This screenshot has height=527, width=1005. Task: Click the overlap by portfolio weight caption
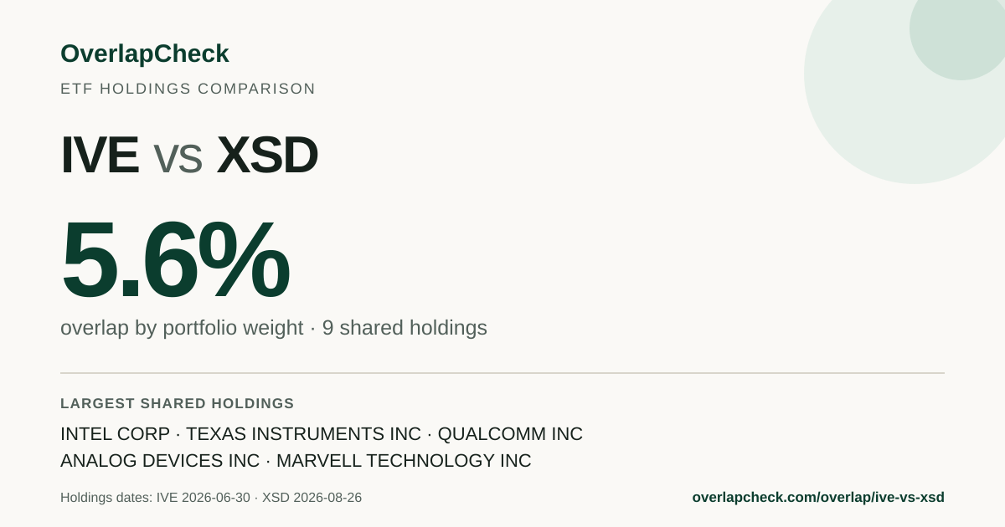pos(182,328)
